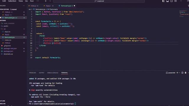Click the Go Forward arrow in the title bar
This screenshot has height=106, width=189.
(50, 1)
